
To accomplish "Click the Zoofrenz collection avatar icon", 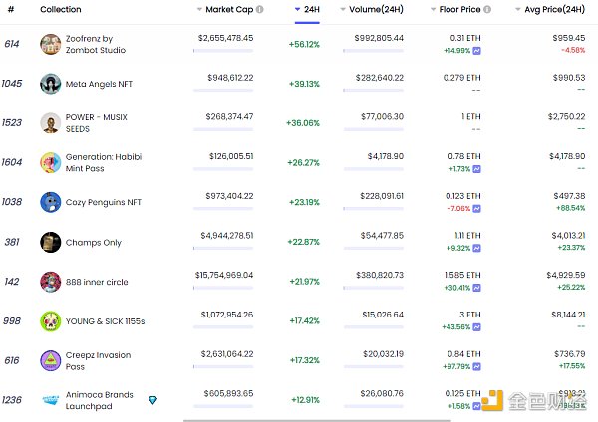I will [x=50, y=44].
